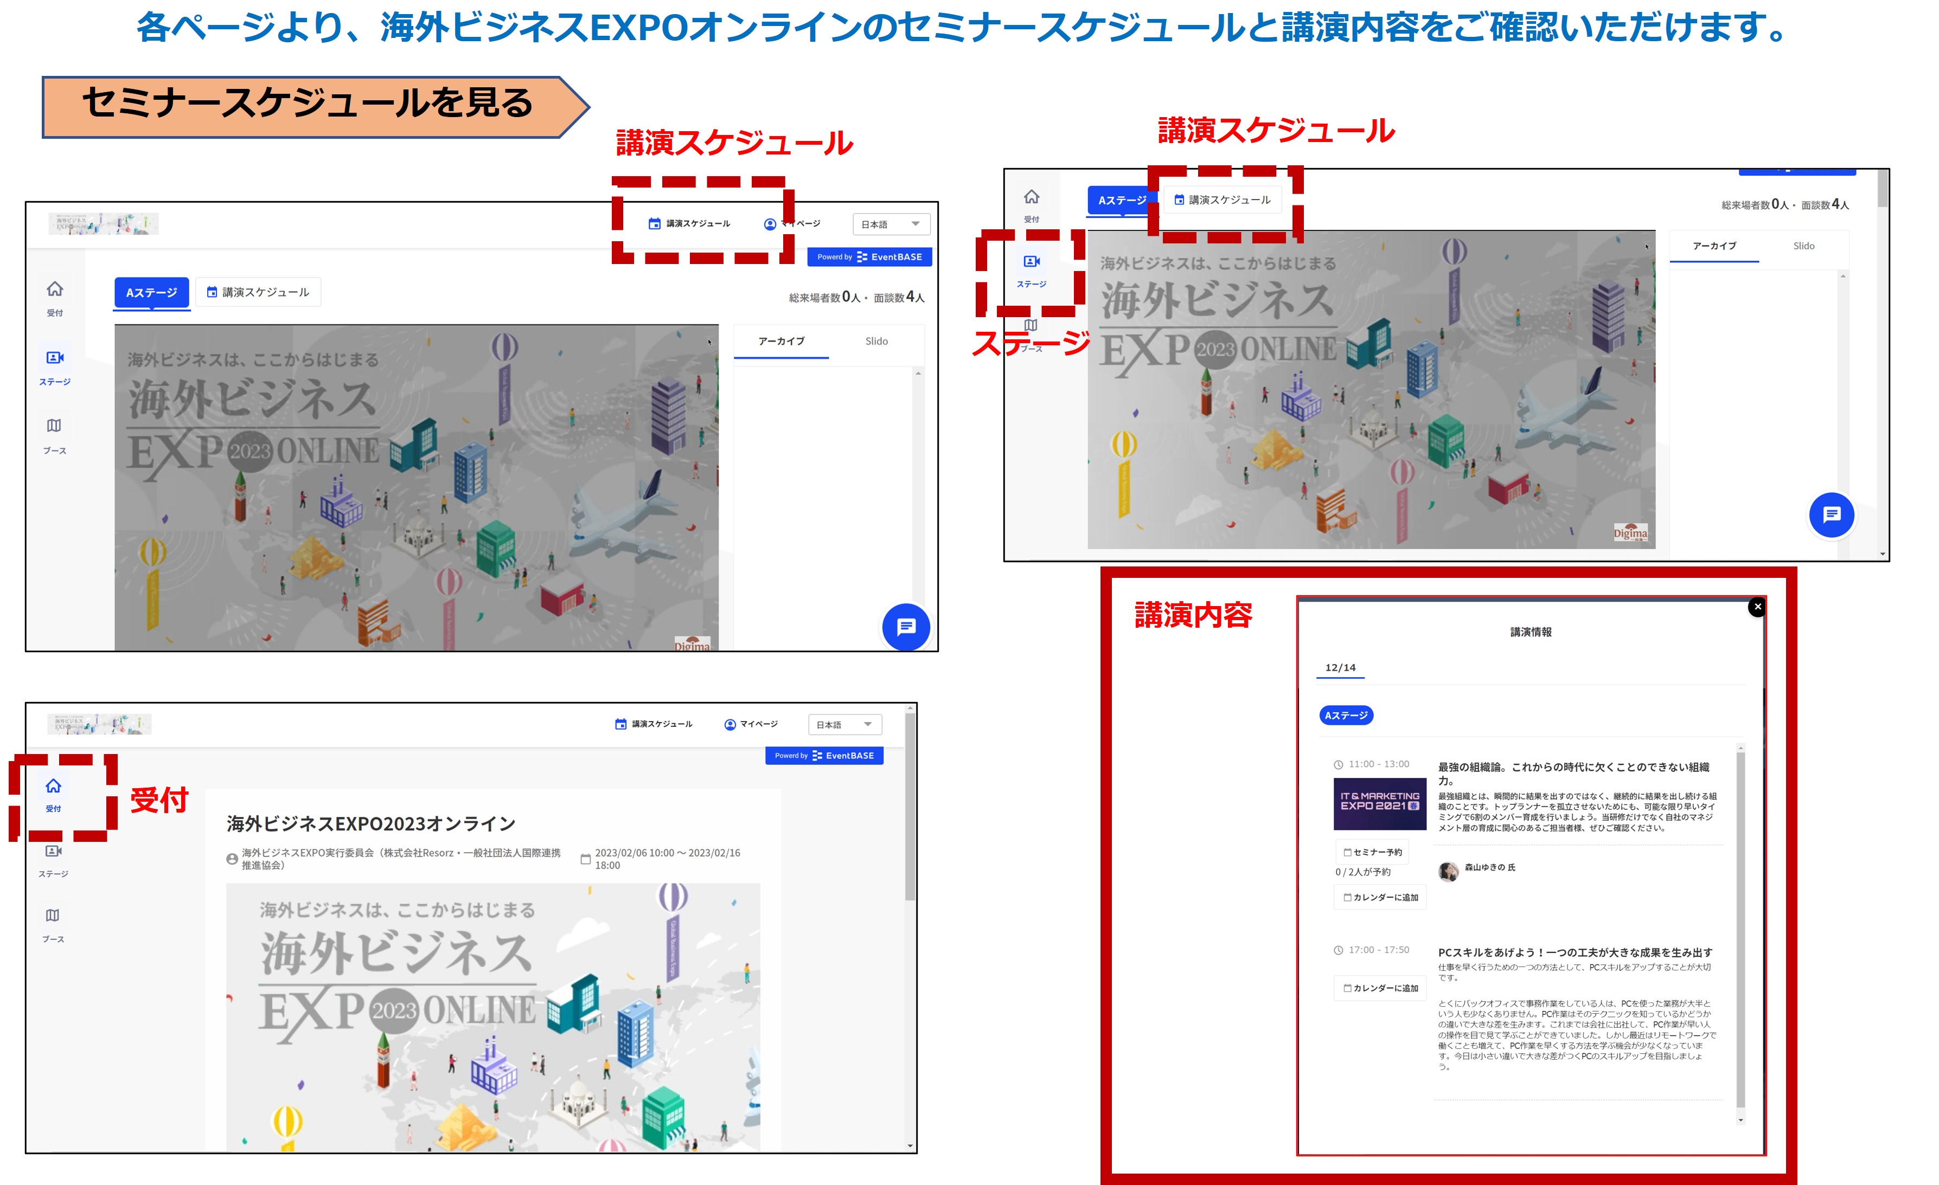
Task: Click IT & MARKETING EXPO 2021 session thumbnail
Action: click(x=1379, y=803)
